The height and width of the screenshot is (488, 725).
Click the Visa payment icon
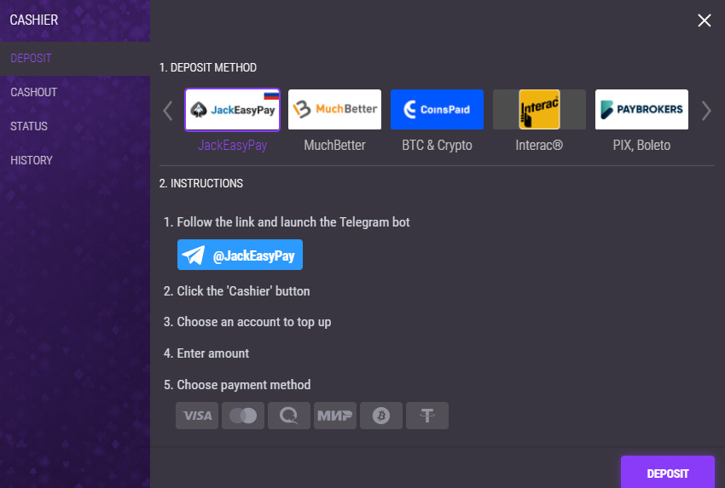[x=197, y=416]
